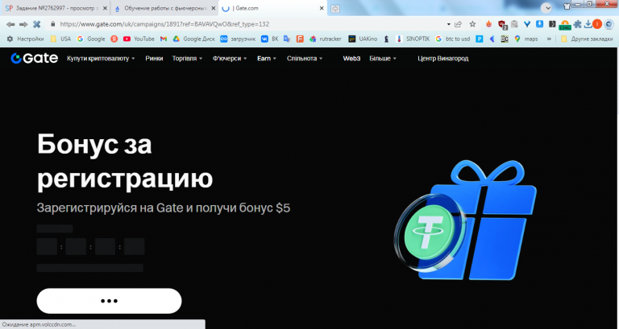Open the rutracker bookmark

(326, 39)
